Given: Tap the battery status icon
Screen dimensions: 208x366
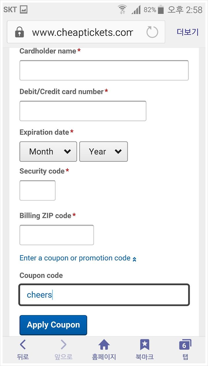Looking at the screenshot, I should [161, 10].
